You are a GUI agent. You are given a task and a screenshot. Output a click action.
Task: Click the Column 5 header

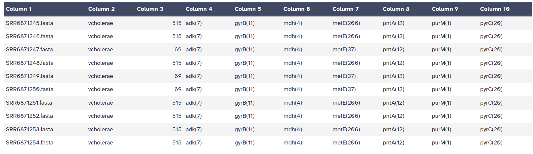click(x=248, y=9)
